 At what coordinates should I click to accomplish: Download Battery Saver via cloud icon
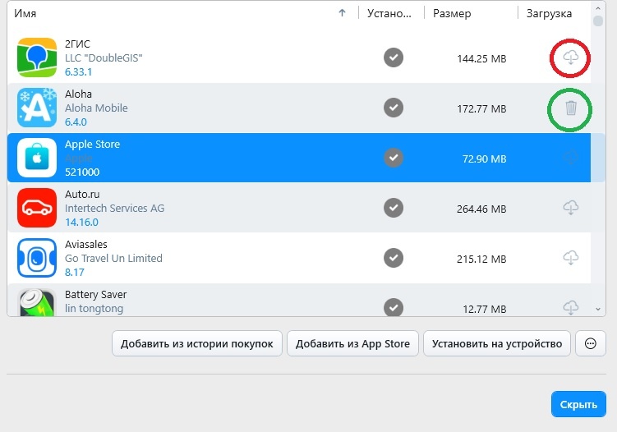(570, 307)
